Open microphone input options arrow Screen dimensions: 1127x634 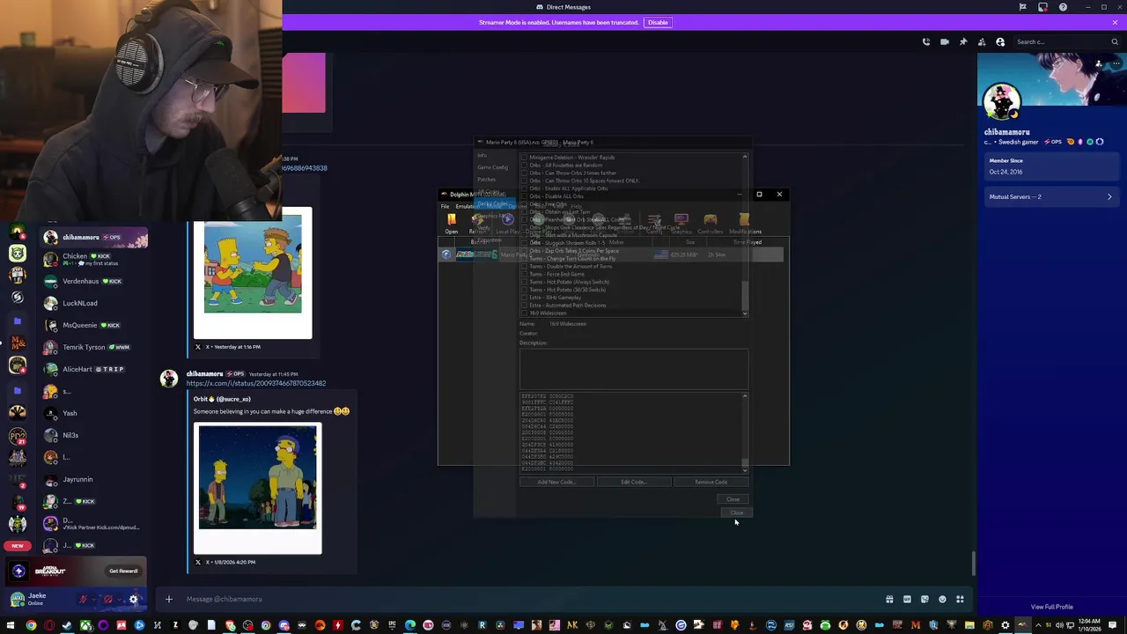[93, 600]
